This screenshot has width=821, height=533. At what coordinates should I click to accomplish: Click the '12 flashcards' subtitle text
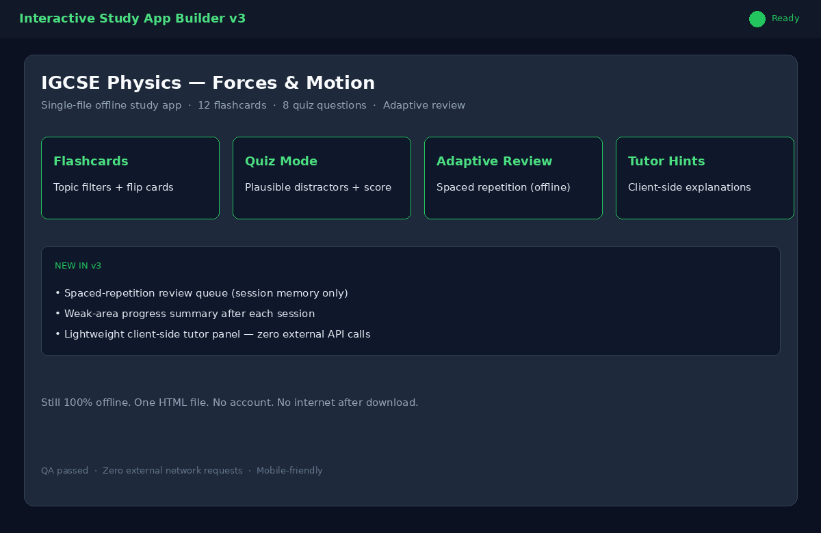point(232,105)
